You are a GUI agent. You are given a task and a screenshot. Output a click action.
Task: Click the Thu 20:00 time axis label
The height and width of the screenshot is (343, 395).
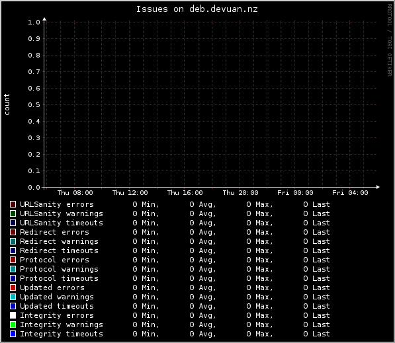pos(240,193)
